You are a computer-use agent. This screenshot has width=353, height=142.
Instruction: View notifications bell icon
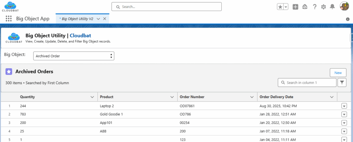pyautogui.click(x=332, y=7)
